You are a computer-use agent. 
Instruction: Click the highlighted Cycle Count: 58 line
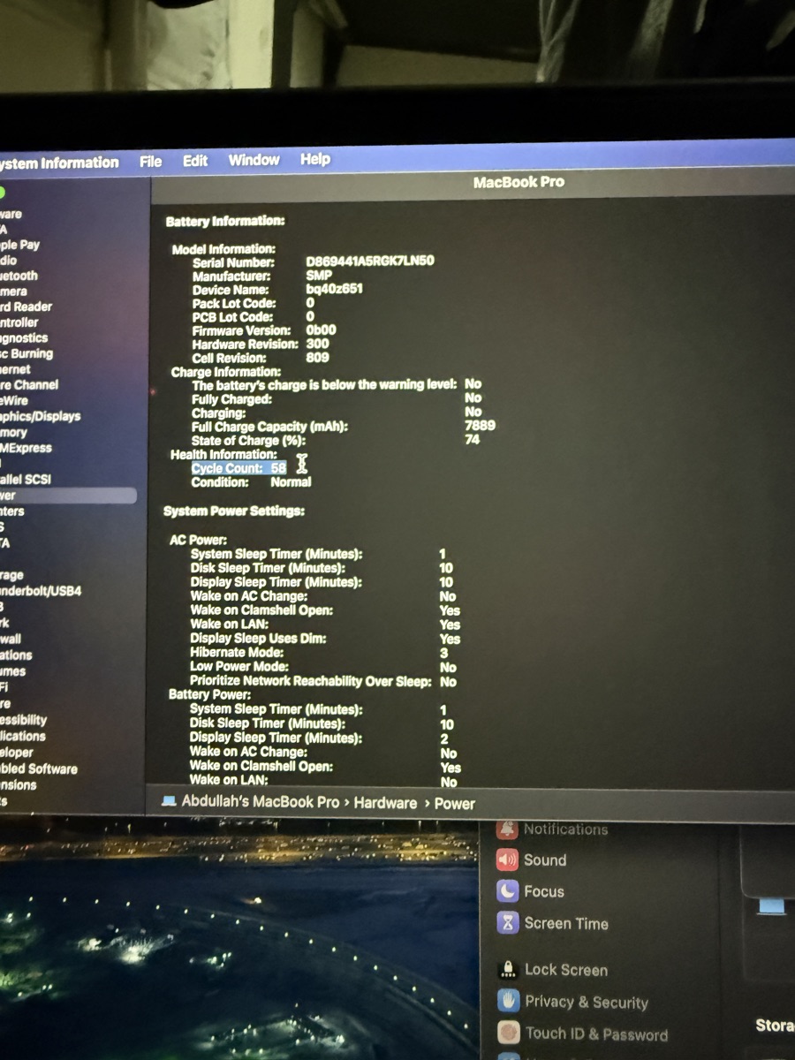[x=238, y=467]
